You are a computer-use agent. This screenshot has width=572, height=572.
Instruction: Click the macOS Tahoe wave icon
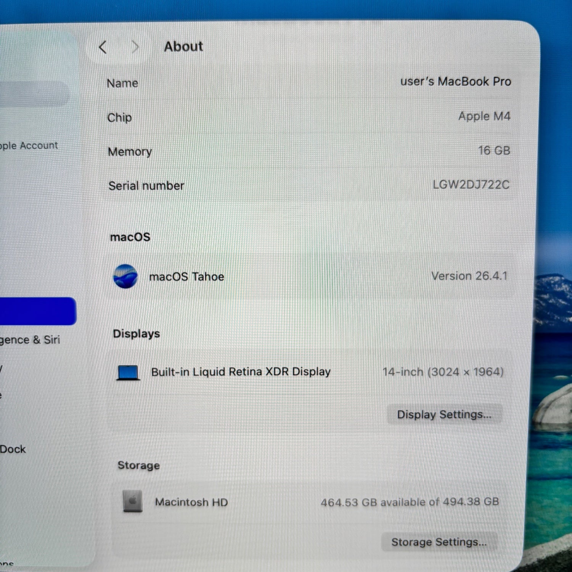click(125, 276)
